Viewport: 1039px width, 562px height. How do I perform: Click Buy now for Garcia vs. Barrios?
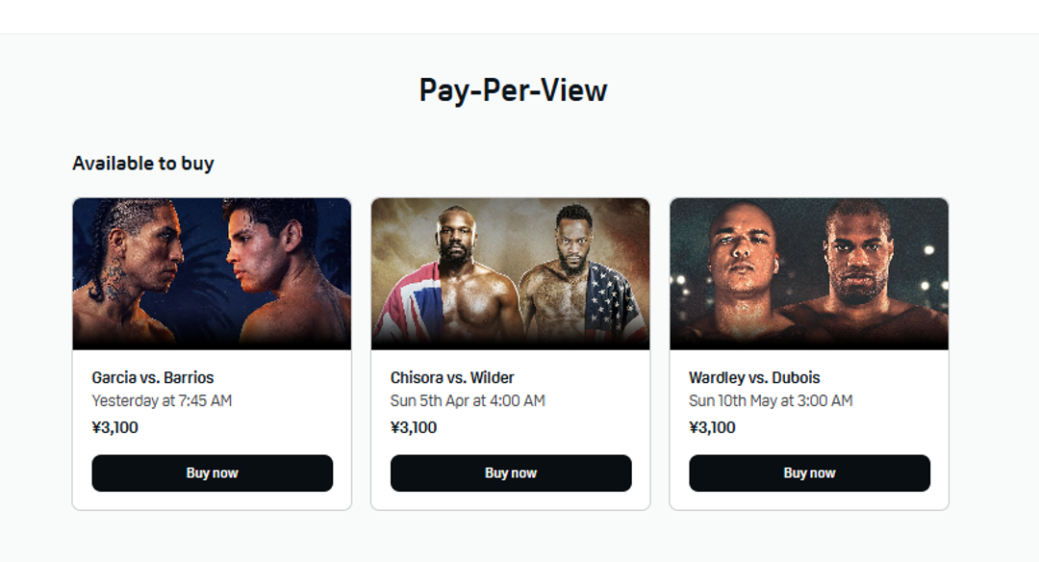[212, 473]
